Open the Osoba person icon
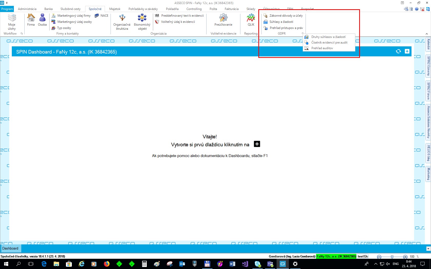The image size is (431, 269). click(x=42, y=20)
